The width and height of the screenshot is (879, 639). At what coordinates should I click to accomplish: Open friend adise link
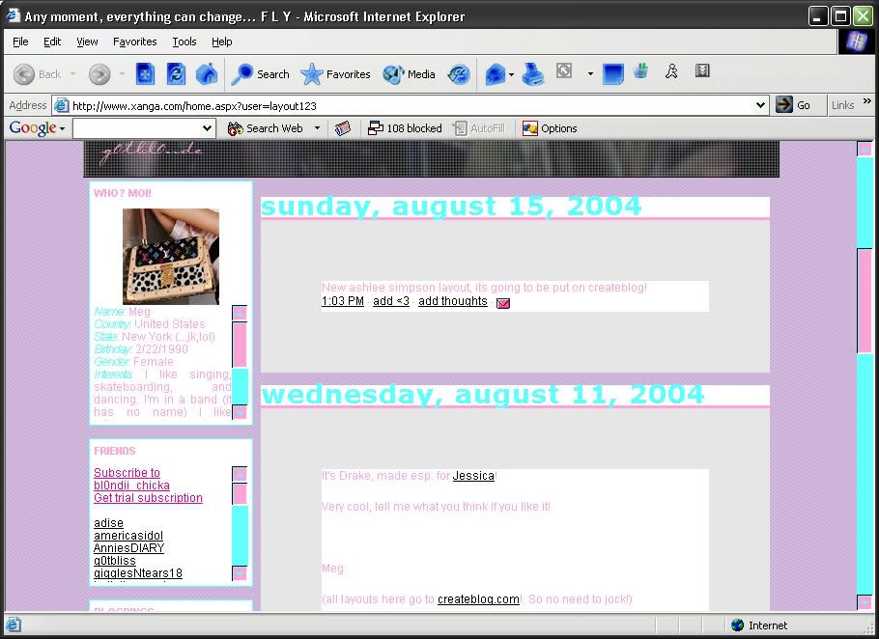click(x=108, y=523)
